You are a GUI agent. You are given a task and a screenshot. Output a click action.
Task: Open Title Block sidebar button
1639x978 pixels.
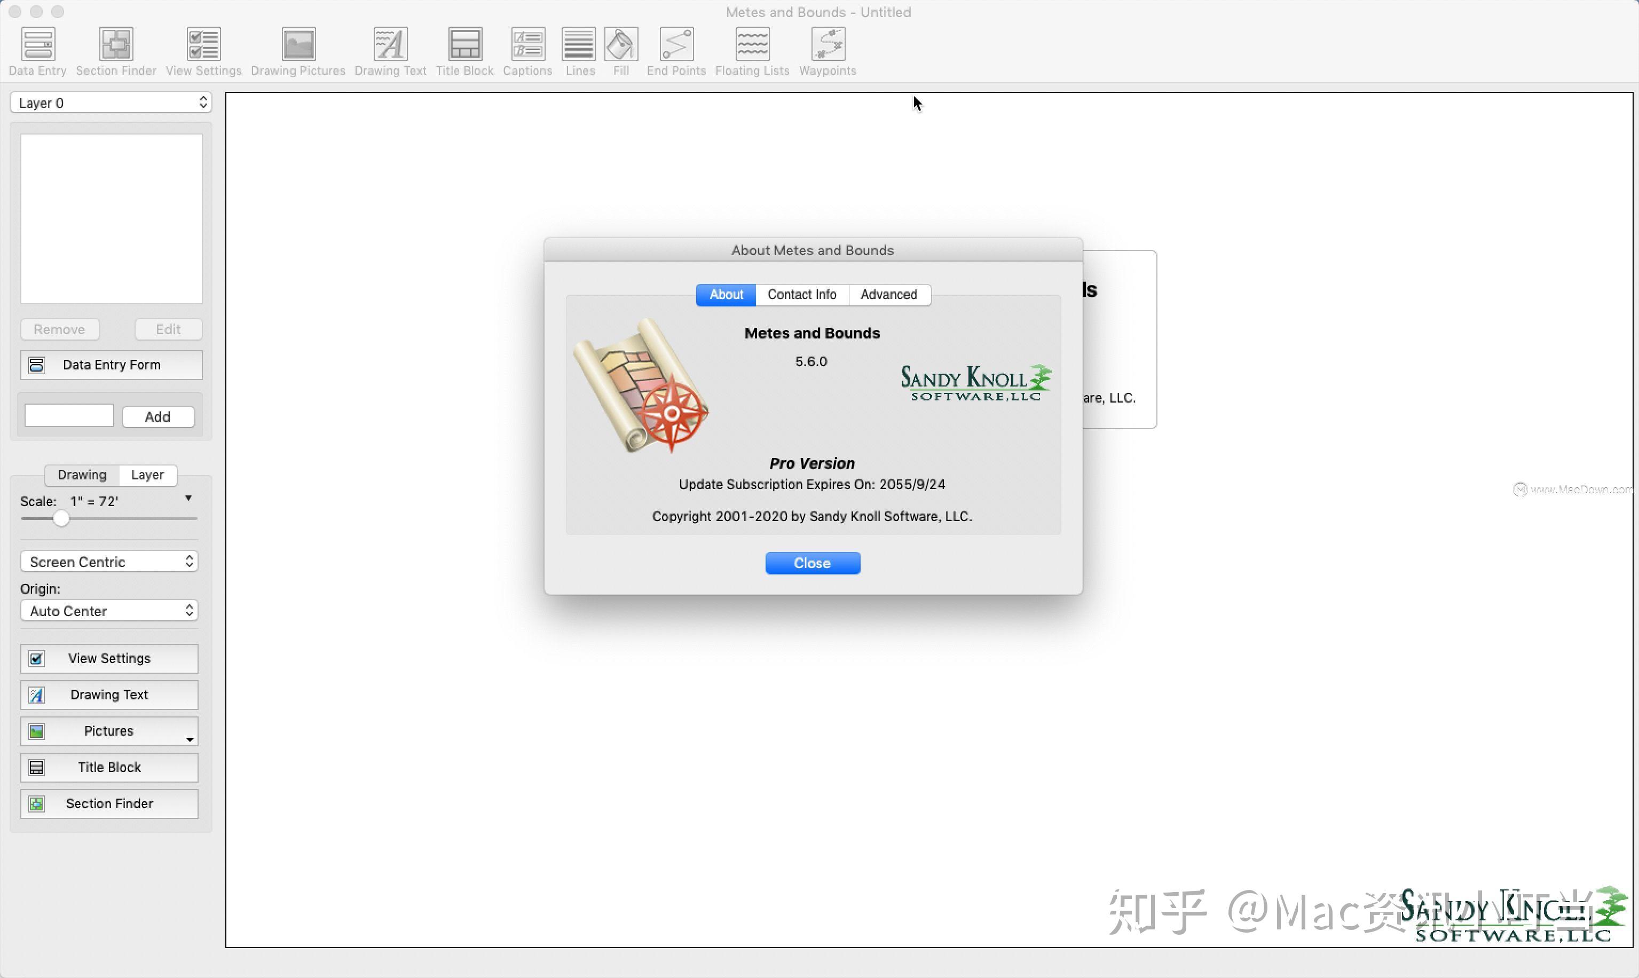pos(109,767)
